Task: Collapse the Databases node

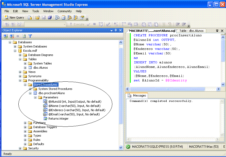Action: click(x=10, y=42)
